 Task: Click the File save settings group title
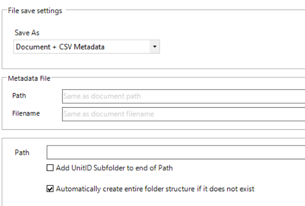pyautogui.click(x=35, y=11)
